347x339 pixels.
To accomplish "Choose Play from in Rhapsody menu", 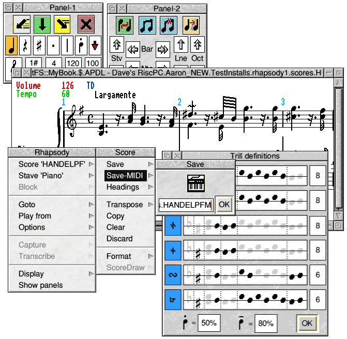I will click(52, 216).
